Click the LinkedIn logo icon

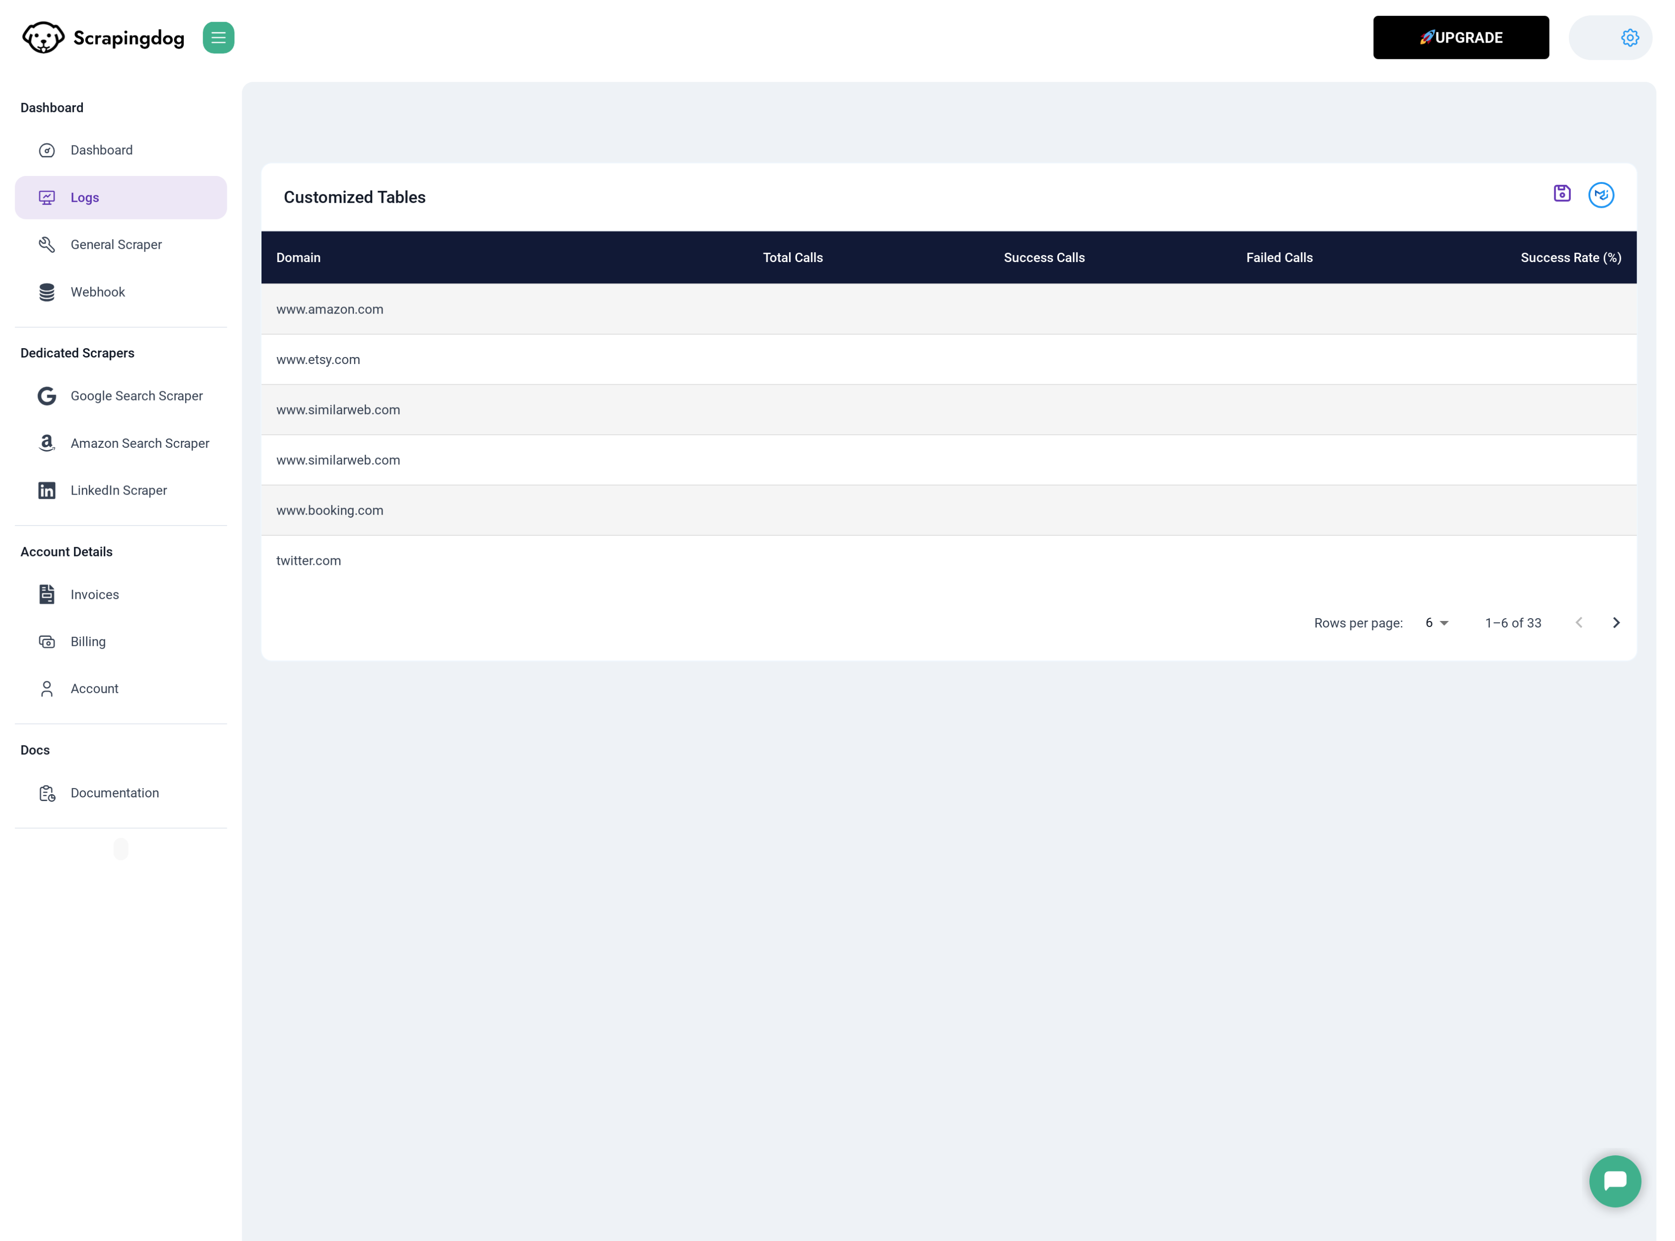click(x=47, y=490)
